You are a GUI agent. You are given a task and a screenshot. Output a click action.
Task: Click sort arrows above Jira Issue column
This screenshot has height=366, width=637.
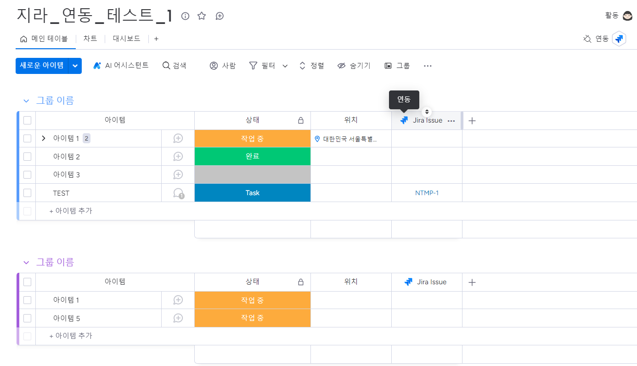pyautogui.click(x=427, y=112)
